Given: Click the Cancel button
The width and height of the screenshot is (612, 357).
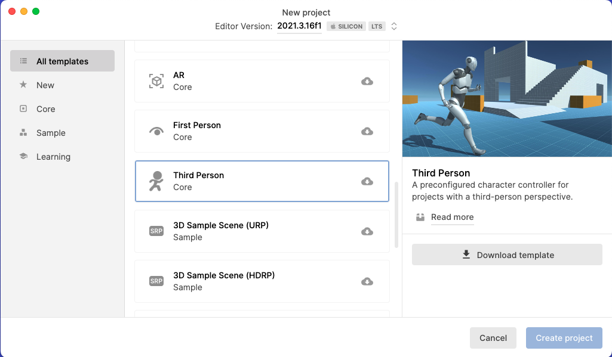Looking at the screenshot, I should tap(493, 338).
